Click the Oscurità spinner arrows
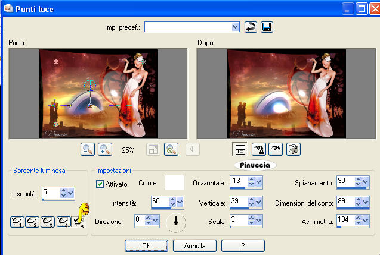Screen dimensions: 380x255 [63, 193]
